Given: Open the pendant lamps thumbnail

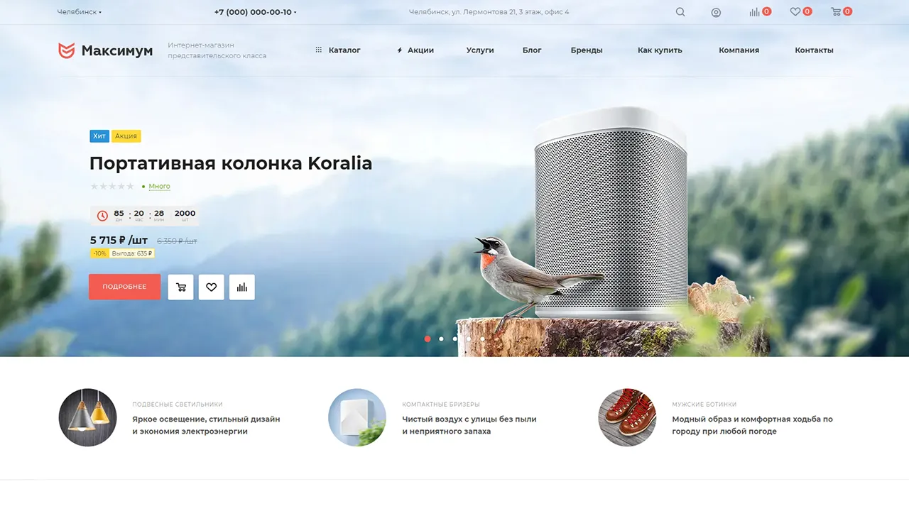Looking at the screenshot, I should [87, 417].
